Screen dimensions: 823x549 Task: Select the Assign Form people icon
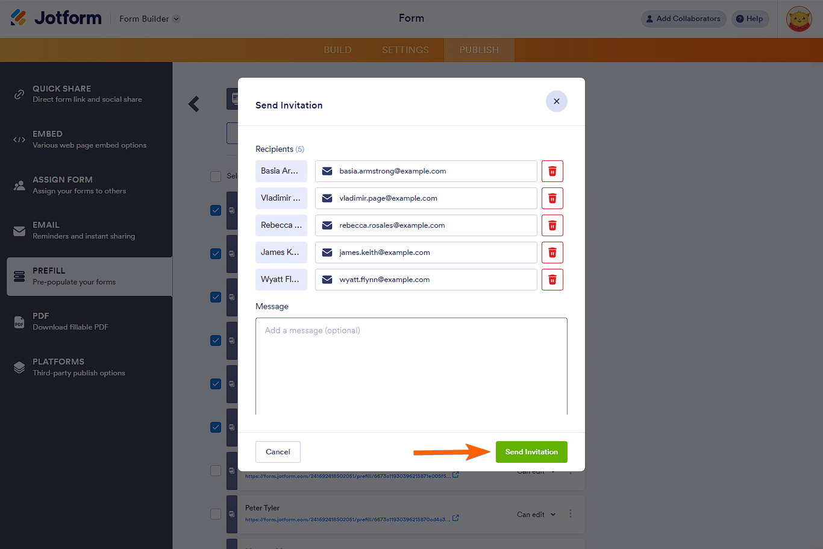click(x=19, y=185)
